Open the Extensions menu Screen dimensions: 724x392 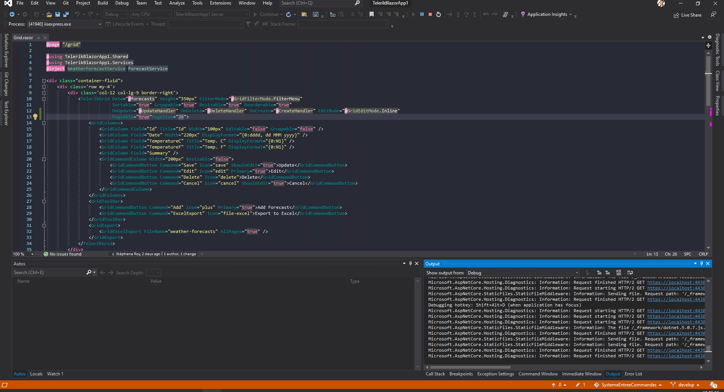pos(221,3)
